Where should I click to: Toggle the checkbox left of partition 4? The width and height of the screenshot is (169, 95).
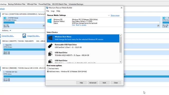click(x=158, y=26)
